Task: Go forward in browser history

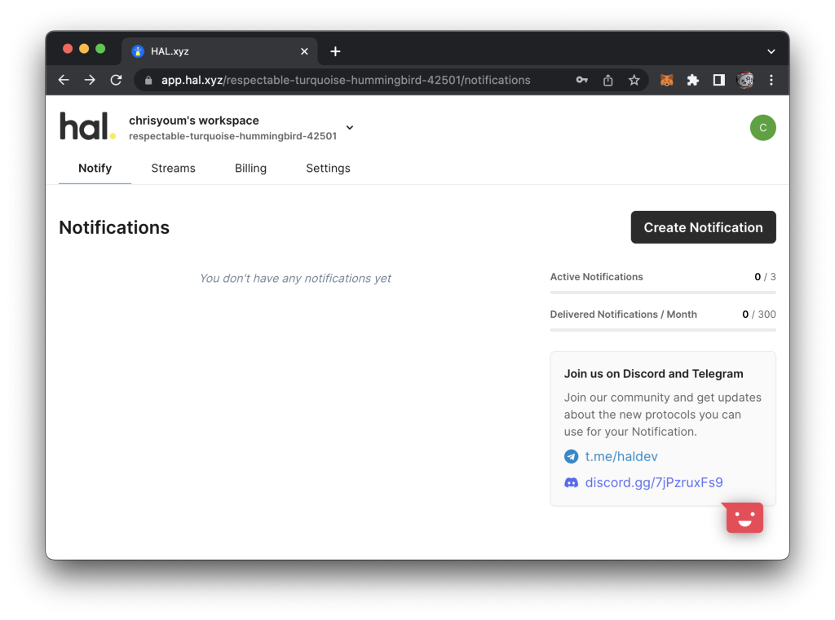Action: pyautogui.click(x=90, y=80)
